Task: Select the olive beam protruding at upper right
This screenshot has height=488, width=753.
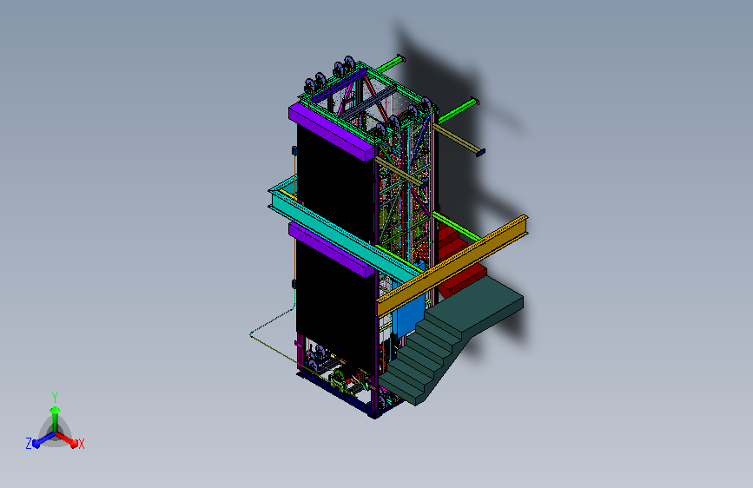Action: pos(459,139)
